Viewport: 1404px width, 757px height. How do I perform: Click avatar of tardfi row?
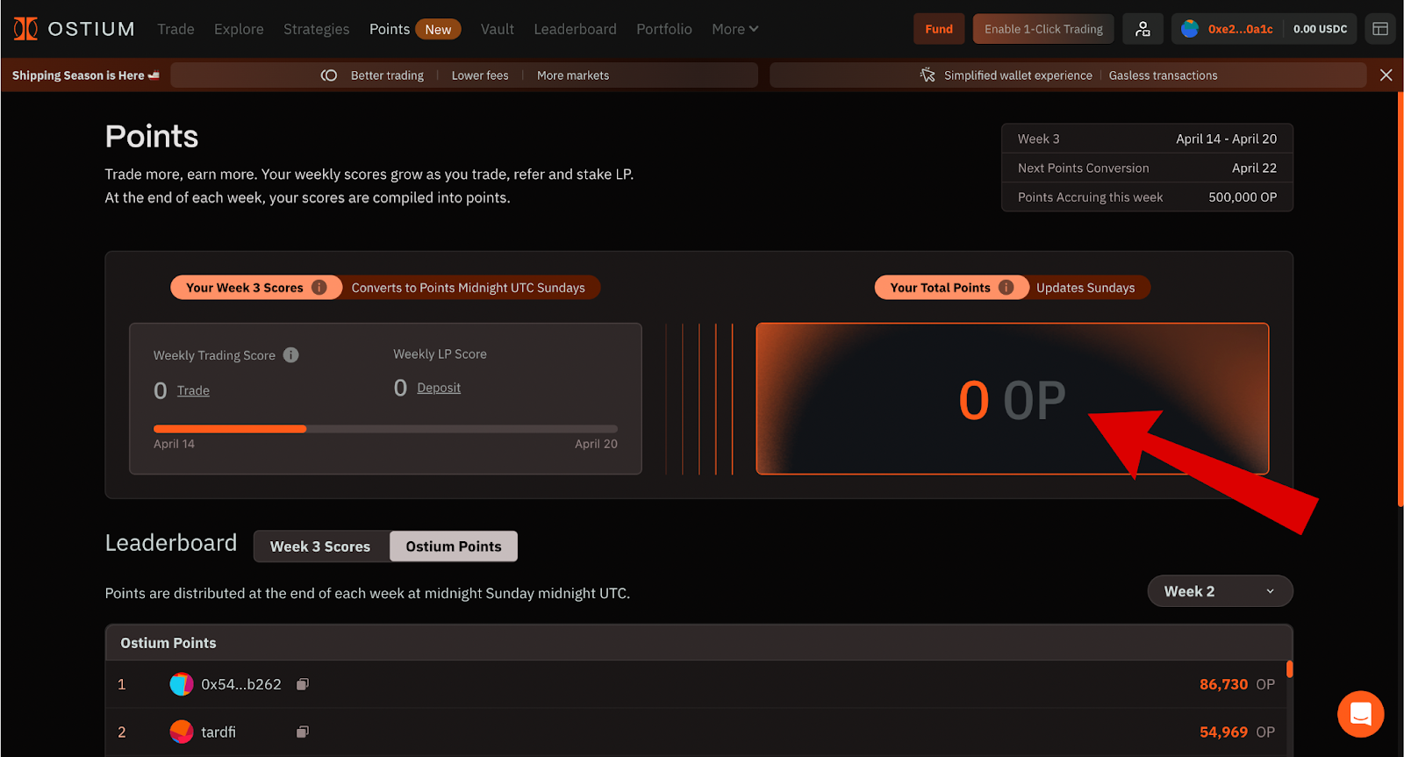point(182,732)
